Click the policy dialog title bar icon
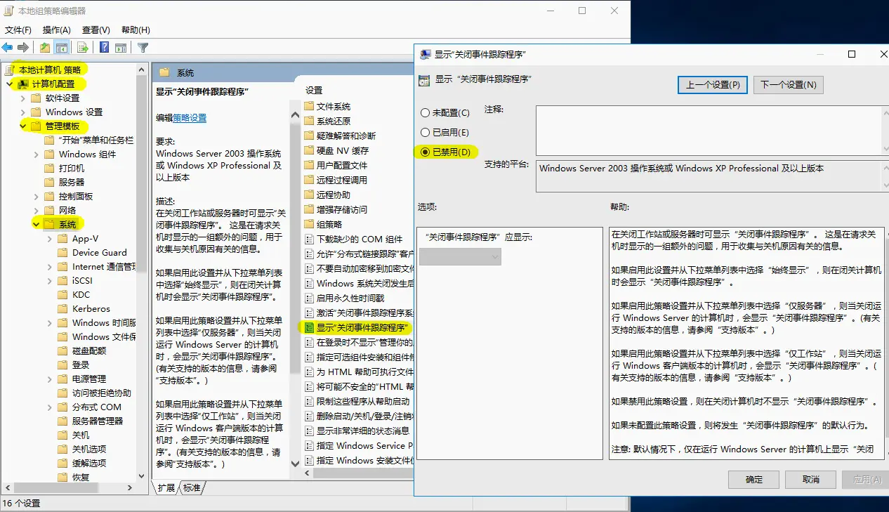Image resolution: width=889 pixels, height=512 pixels. (x=425, y=54)
